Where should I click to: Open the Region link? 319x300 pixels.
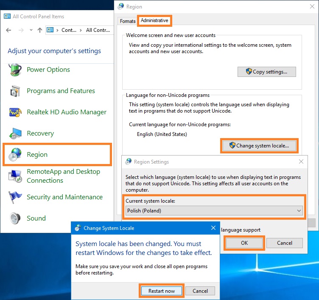(x=37, y=155)
